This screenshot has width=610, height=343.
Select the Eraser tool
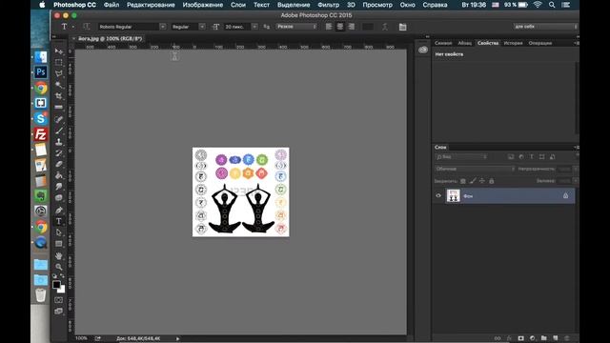coord(59,164)
